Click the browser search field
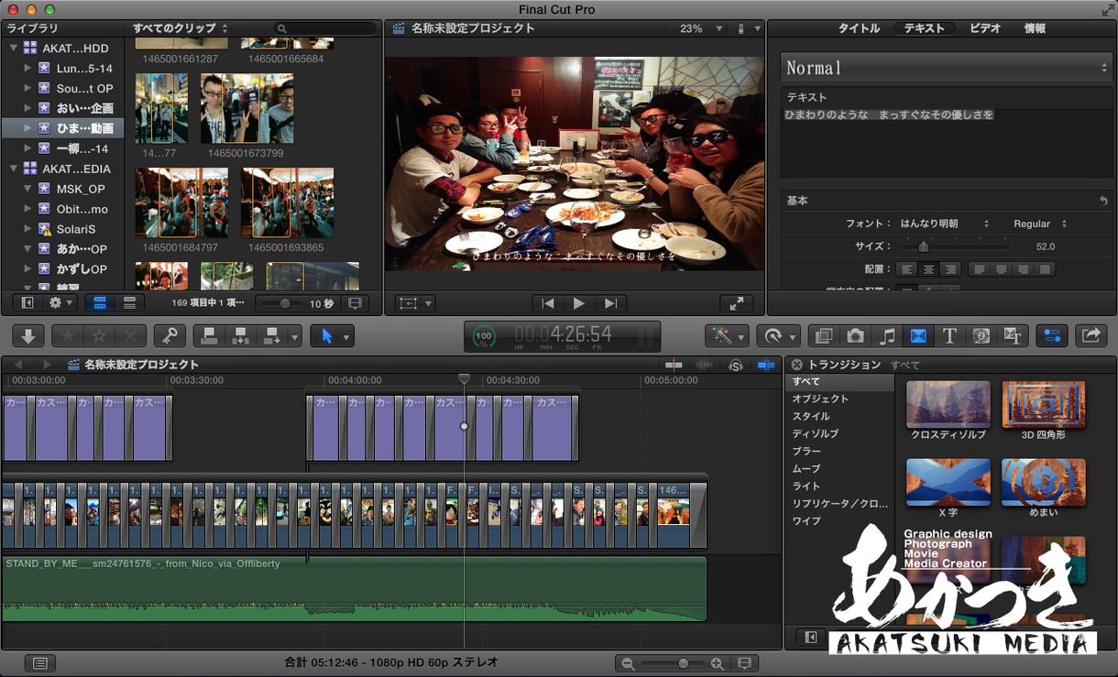Screen dimensions: 1118x677 click(326, 28)
